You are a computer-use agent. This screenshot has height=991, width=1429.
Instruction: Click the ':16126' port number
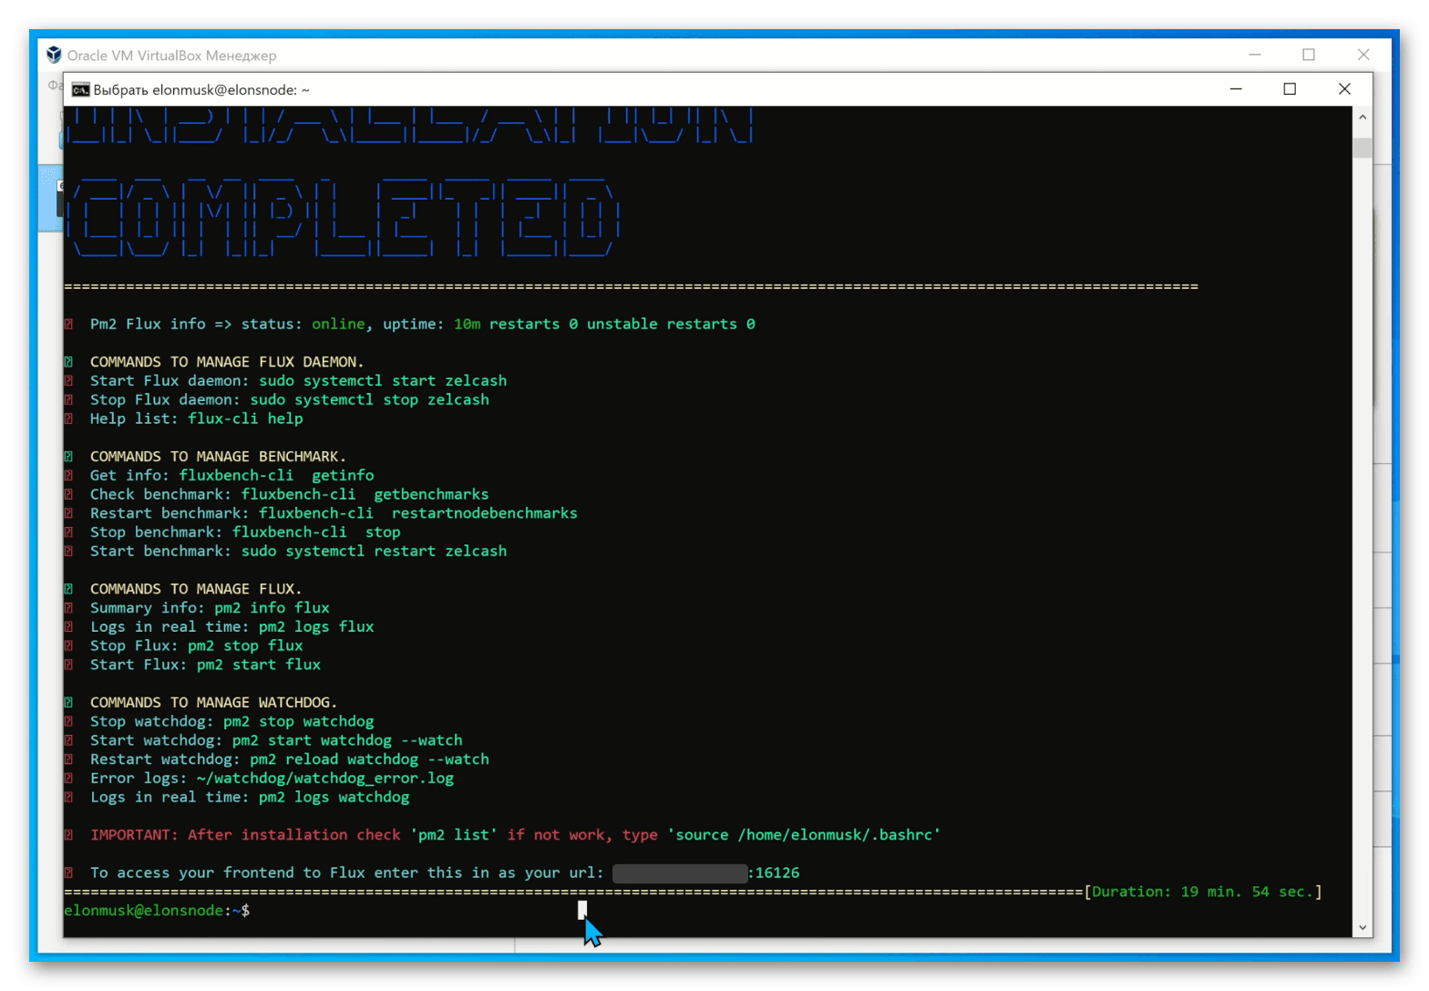(774, 872)
